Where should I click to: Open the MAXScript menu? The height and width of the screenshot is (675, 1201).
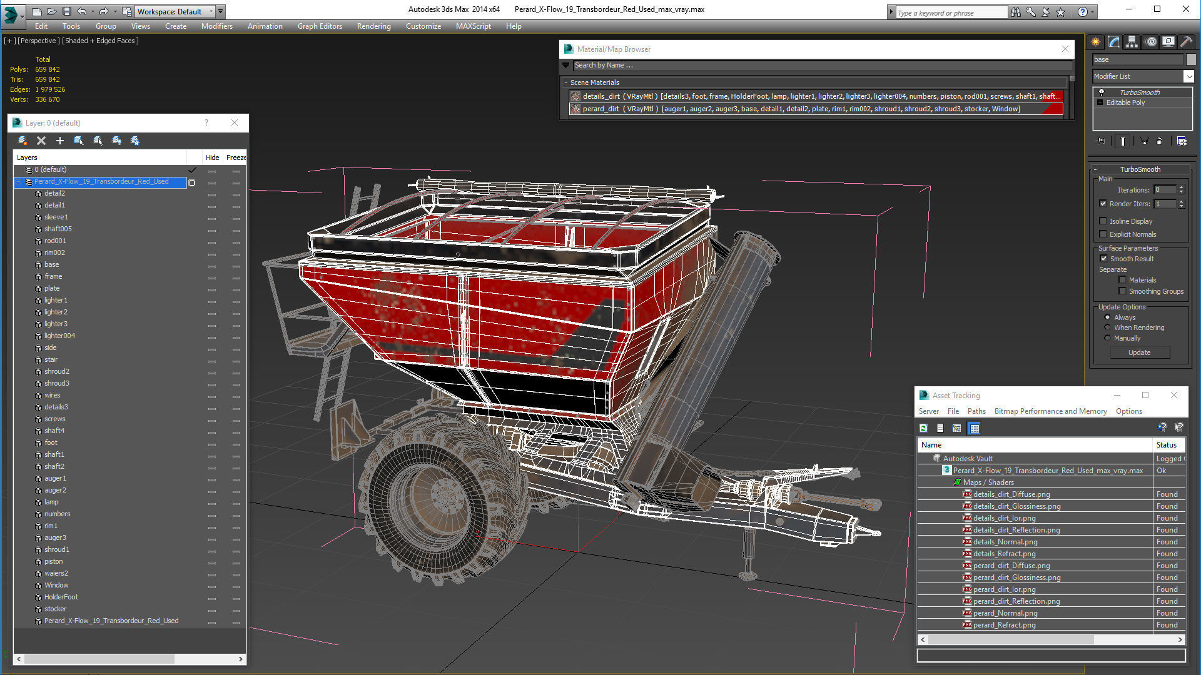[x=473, y=26]
